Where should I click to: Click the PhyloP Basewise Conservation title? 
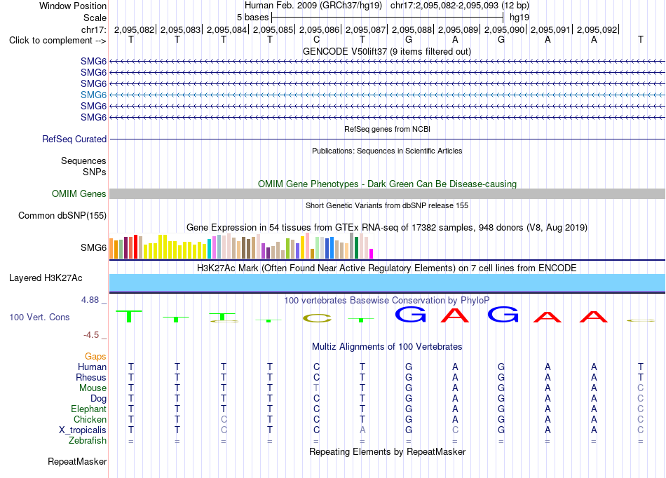tap(387, 301)
